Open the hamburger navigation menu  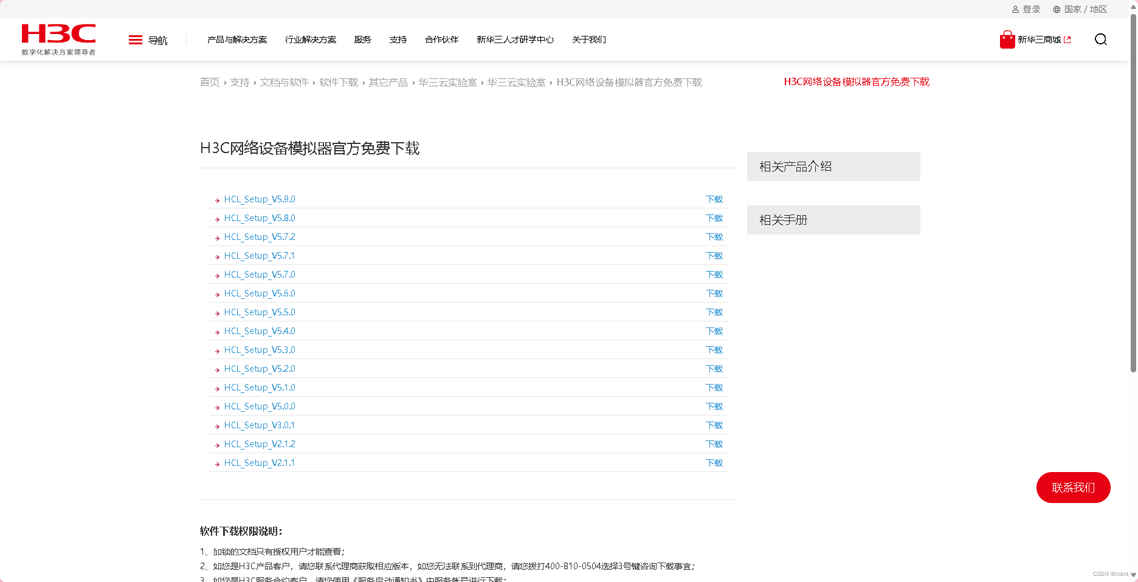coord(135,39)
